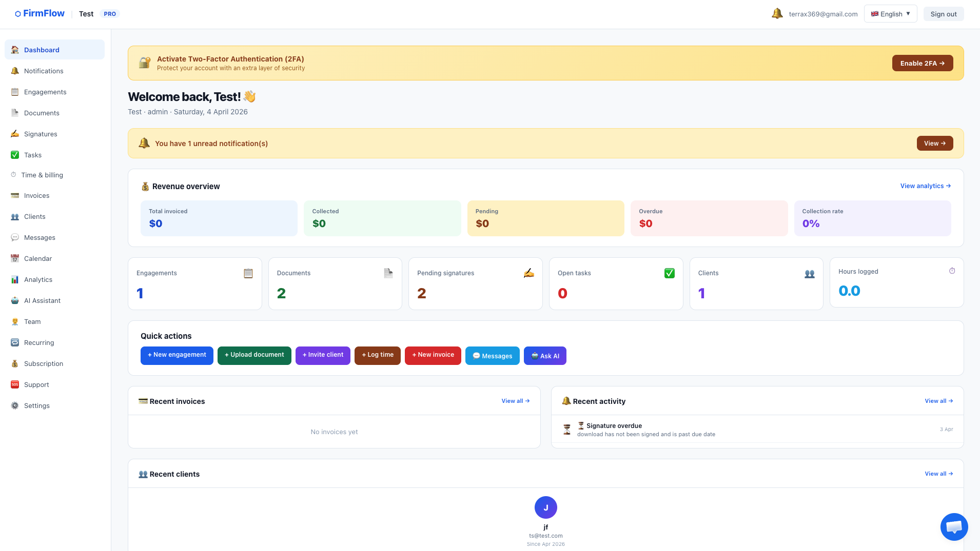Screen dimensions: 980x551
Task: Open the floating chat bubble widget
Action: pyautogui.click(x=954, y=526)
